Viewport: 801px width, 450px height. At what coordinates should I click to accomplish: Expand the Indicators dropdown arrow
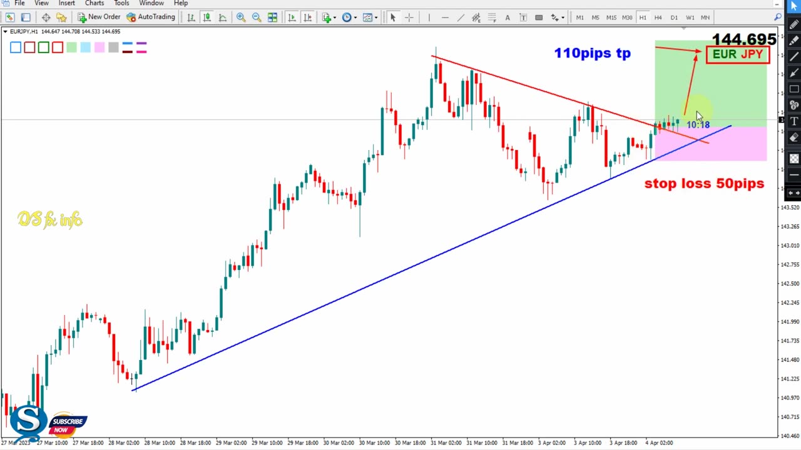click(335, 17)
